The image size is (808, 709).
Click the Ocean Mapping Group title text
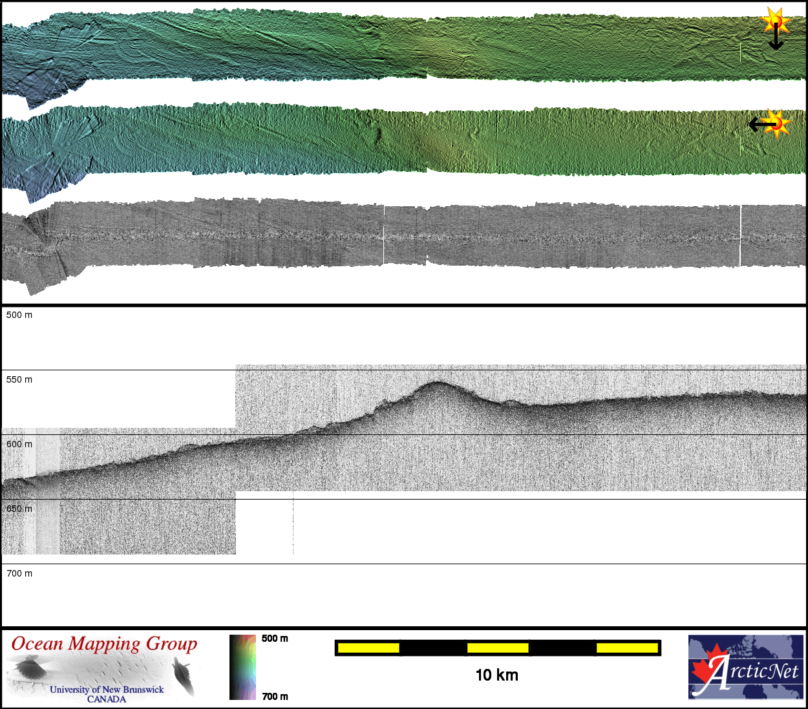coord(104,644)
